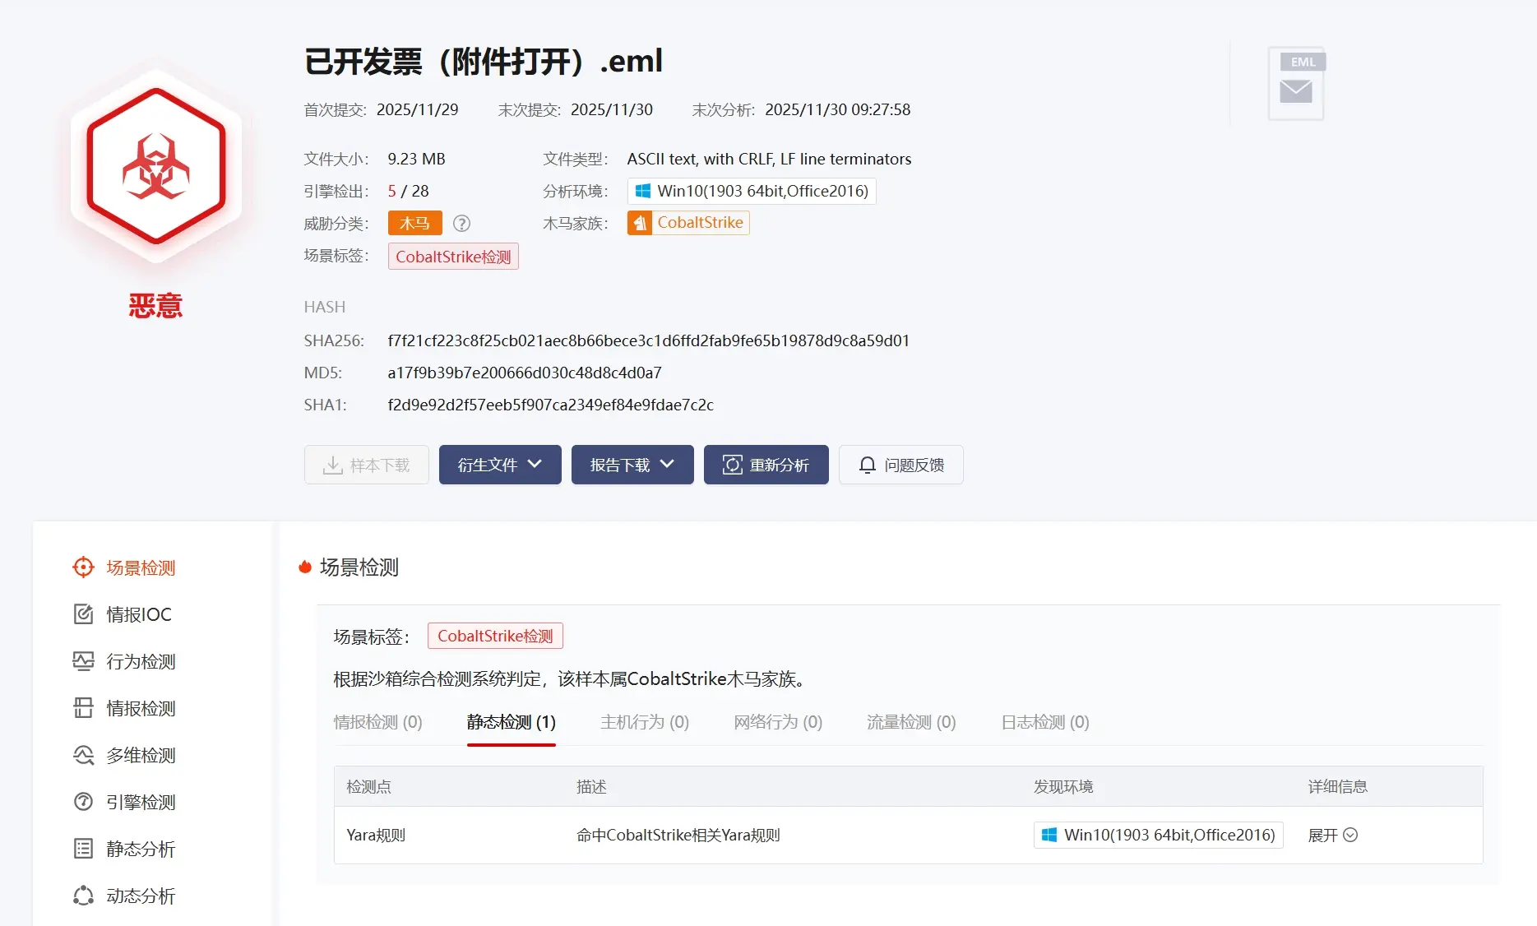Open 情报检测 sidebar menu item
Viewport: 1537px width, 926px height.
[141, 708]
